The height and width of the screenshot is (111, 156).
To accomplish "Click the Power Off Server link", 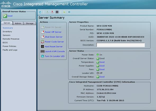I will (x=53, y=32).
